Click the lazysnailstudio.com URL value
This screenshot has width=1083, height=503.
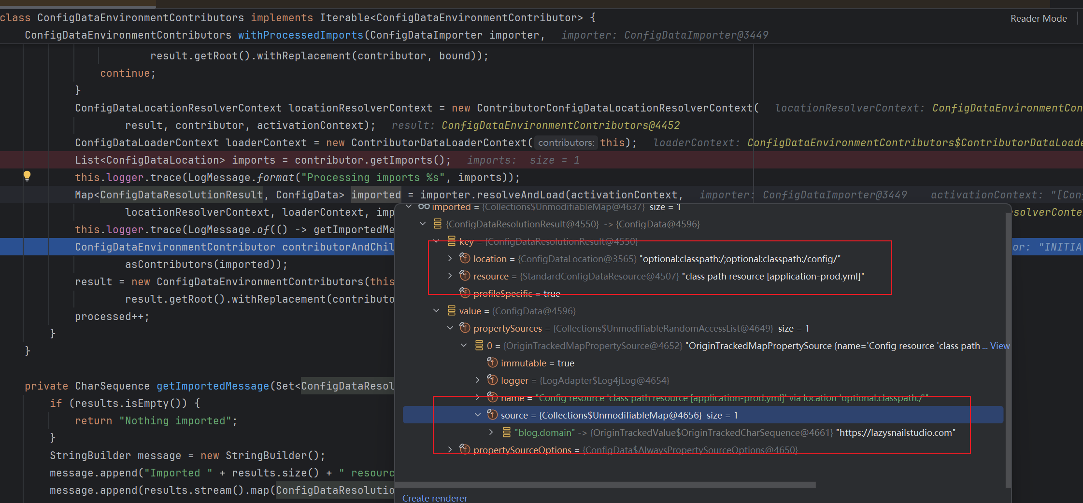tap(896, 433)
